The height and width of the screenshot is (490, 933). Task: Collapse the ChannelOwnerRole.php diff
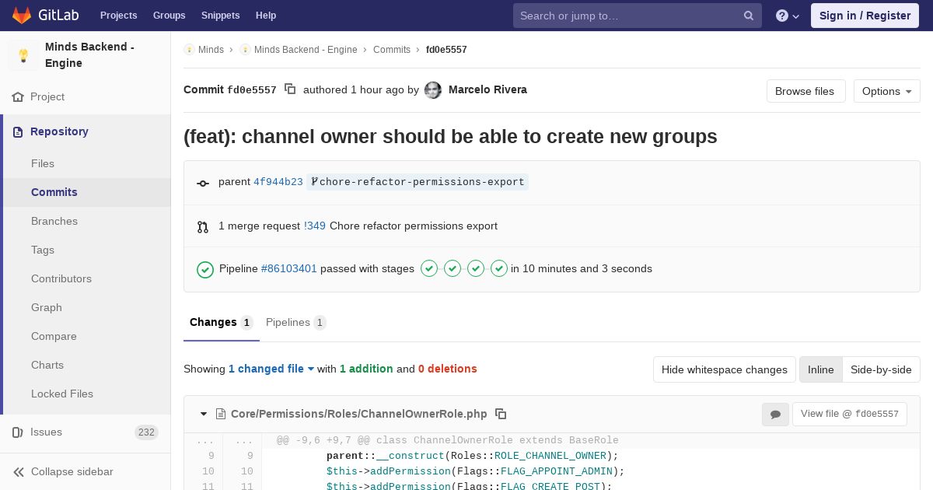tap(204, 414)
